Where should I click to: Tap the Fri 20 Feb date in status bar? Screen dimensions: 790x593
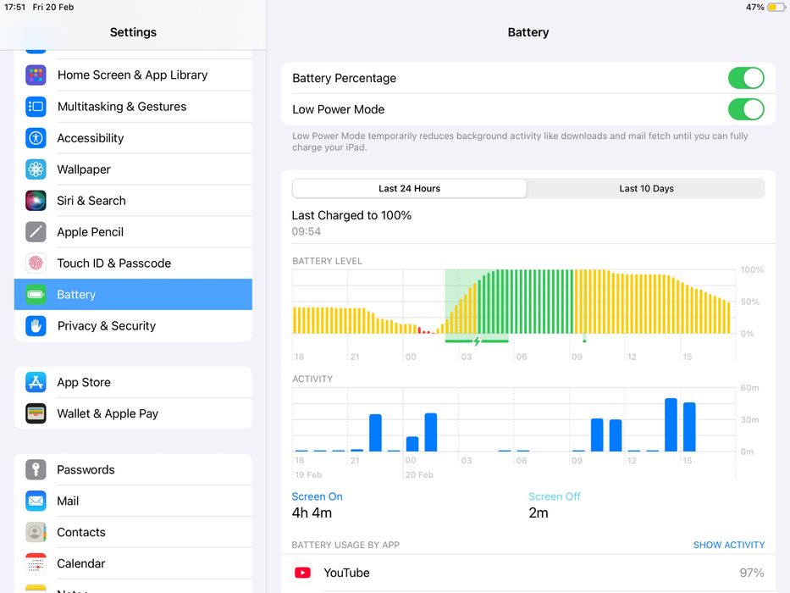click(53, 7)
